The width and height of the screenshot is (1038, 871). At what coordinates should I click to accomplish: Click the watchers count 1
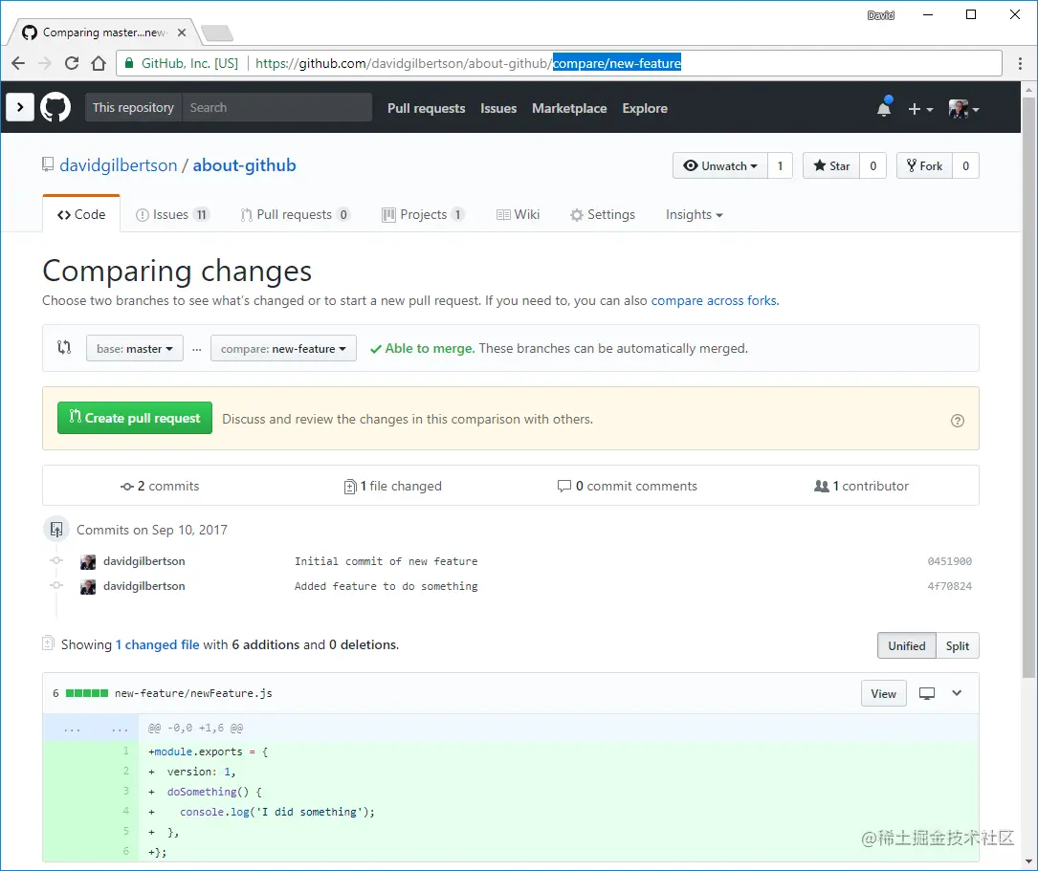(780, 166)
